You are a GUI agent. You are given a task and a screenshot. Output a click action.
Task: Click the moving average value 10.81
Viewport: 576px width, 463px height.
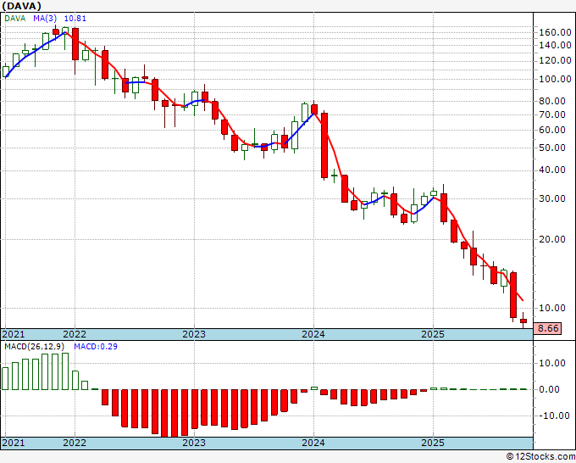(75, 19)
